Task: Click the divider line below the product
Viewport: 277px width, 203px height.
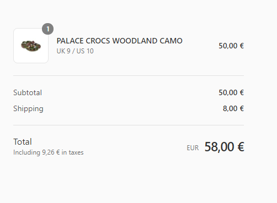Action: click(x=129, y=75)
